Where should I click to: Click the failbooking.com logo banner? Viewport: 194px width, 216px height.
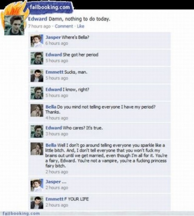coord(50,7)
